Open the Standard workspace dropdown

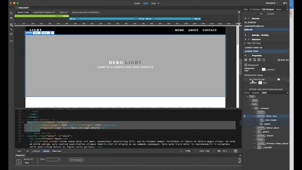pos(272,3)
